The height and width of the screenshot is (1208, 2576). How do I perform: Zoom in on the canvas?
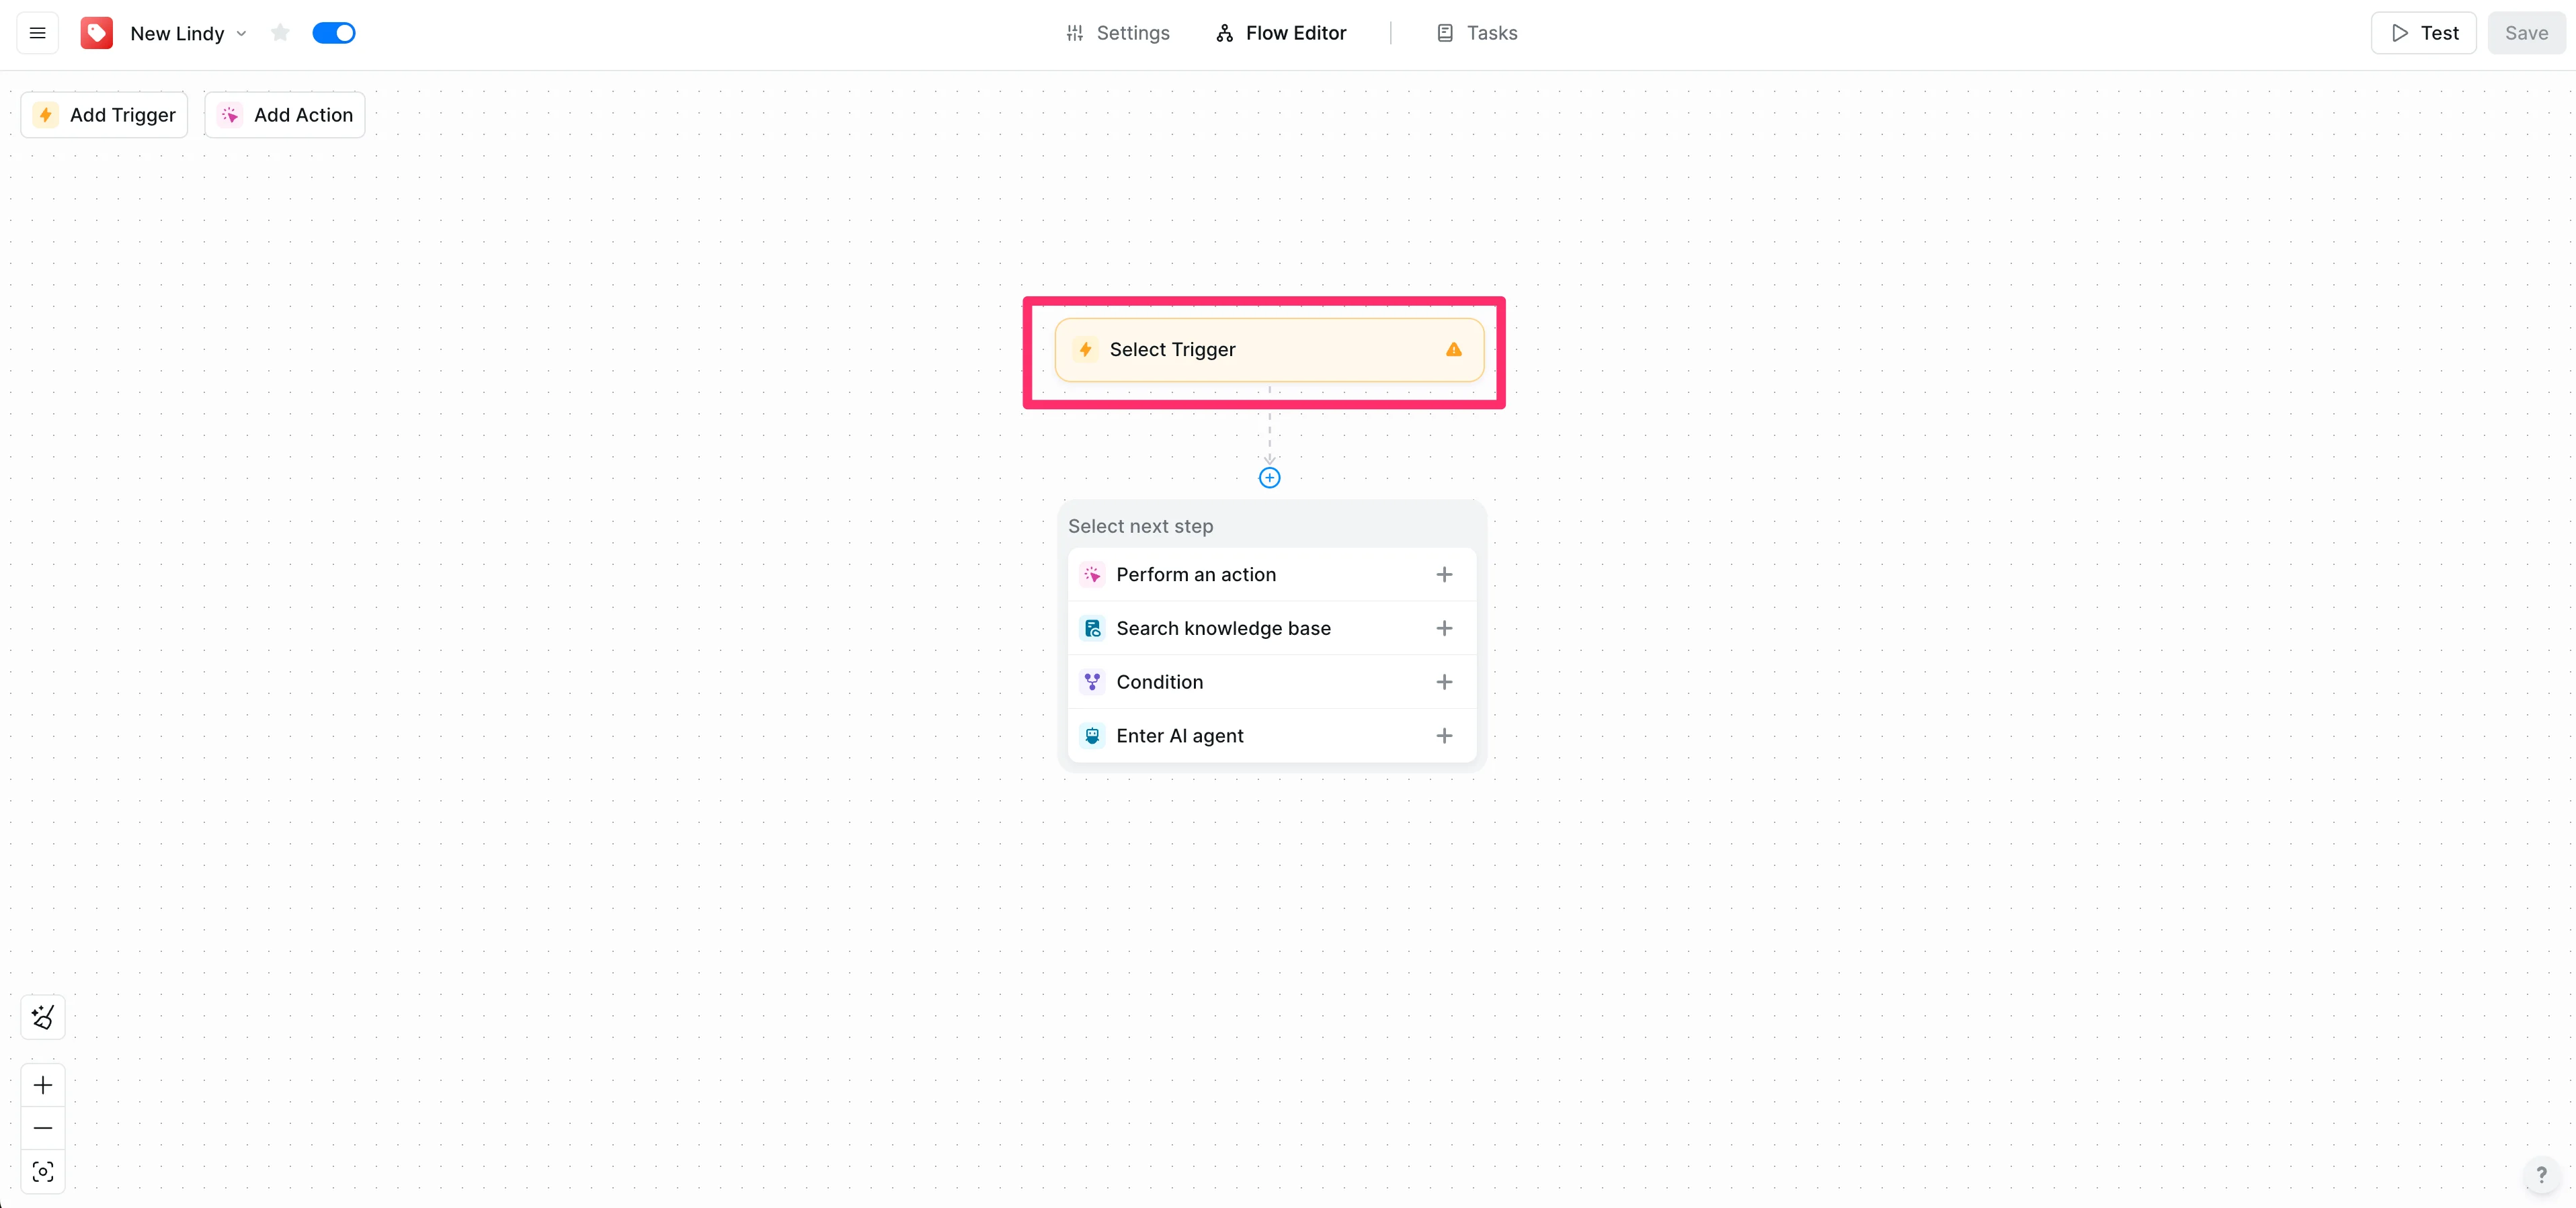(43, 1085)
